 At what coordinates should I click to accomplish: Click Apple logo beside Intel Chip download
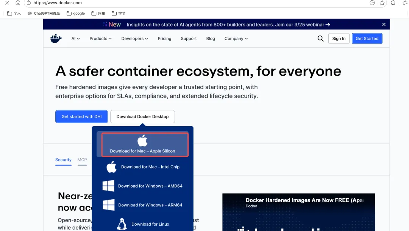111,167
